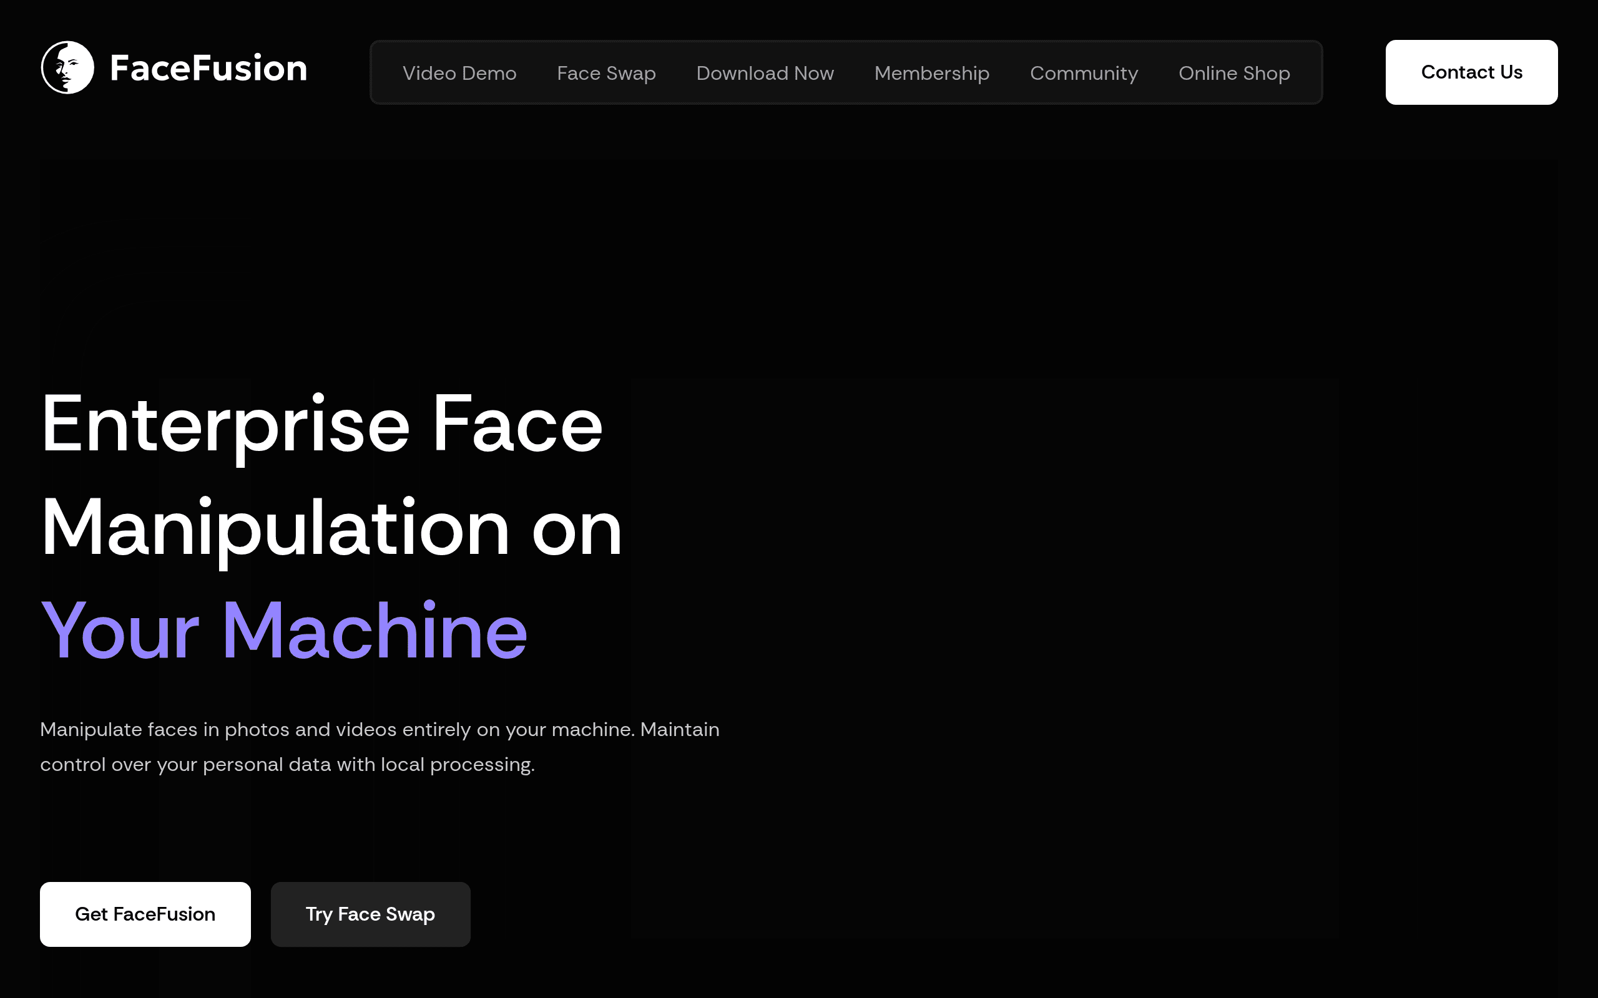Click the FaceFusion face logo icon
The height and width of the screenshot is (998, 1598).
pyautogui.click(x=67, y=67)
